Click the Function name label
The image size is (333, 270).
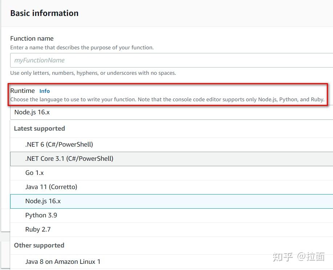(32, 38)
